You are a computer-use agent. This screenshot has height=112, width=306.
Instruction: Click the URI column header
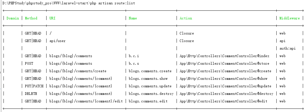pos(52,18)
